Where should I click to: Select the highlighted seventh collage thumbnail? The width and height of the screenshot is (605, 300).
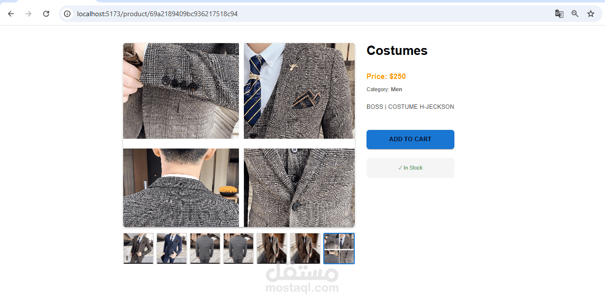[339, 249]
